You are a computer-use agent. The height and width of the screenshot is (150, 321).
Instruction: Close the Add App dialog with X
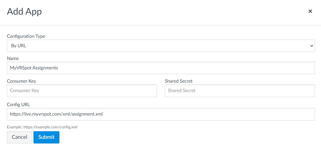click(x=310, y=11)
